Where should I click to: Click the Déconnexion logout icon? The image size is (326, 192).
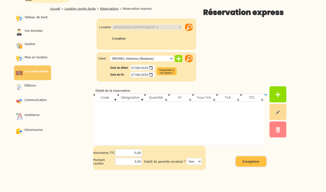[19, 131]
